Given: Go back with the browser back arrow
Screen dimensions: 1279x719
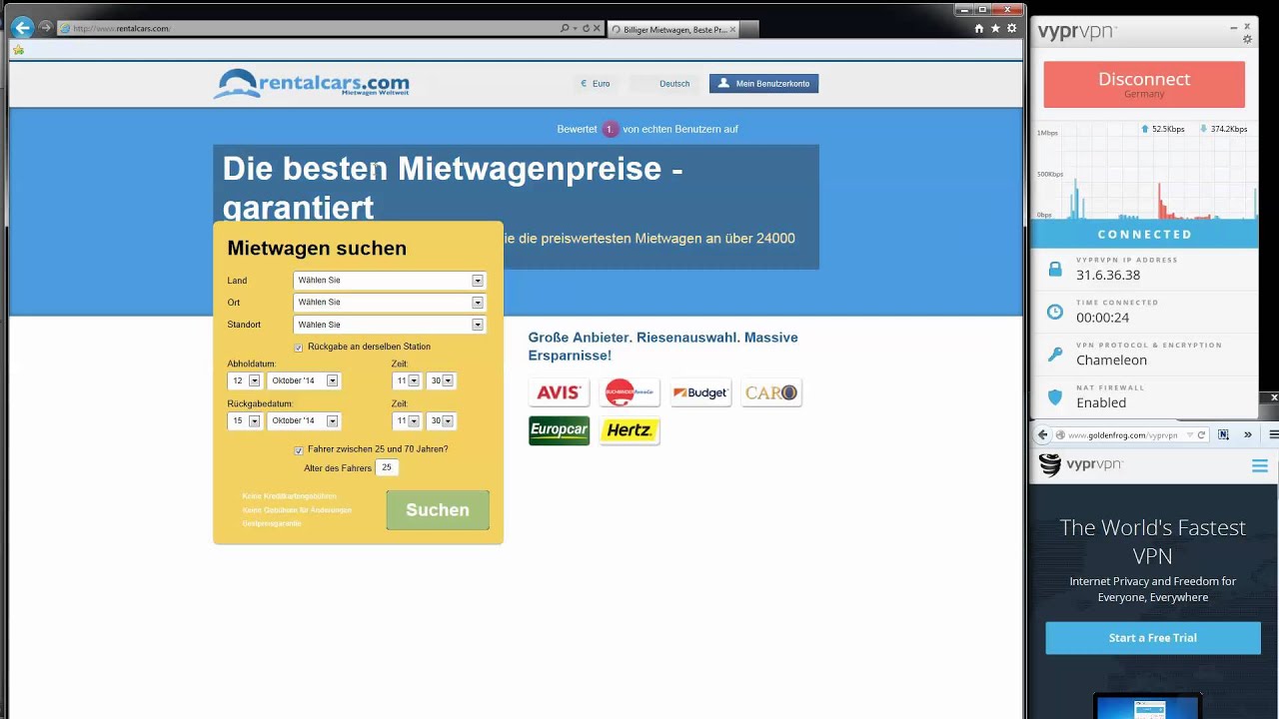Looking at the screenshot, I should tap(22, 28).
